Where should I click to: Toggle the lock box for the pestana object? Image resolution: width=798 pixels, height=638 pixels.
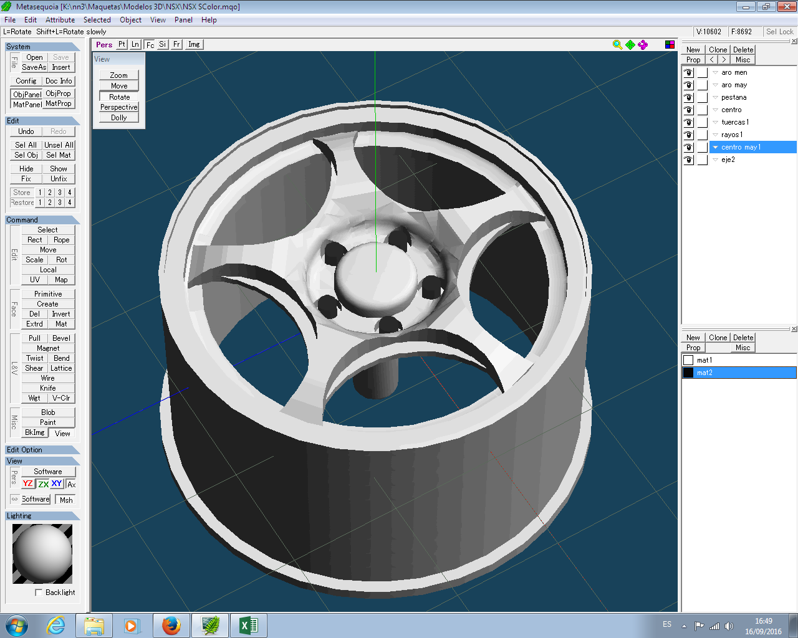pyautogui.click(x=703, y=97)
